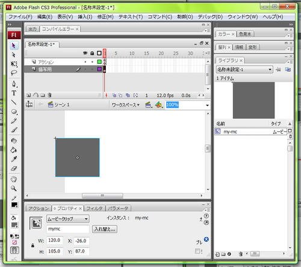The width and height of the screenshot is (301, 267).
Task: Open the 修正(M) menu
Action: tap(105, 17)
